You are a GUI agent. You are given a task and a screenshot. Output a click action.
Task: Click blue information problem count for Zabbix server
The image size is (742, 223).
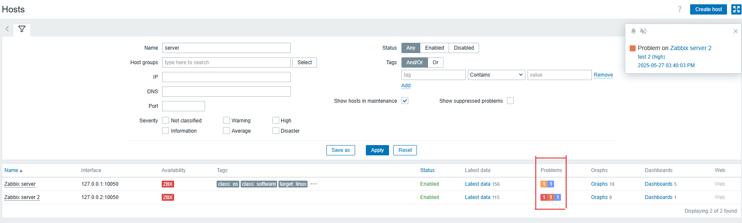pyautogui.click(x=551, y=184)
